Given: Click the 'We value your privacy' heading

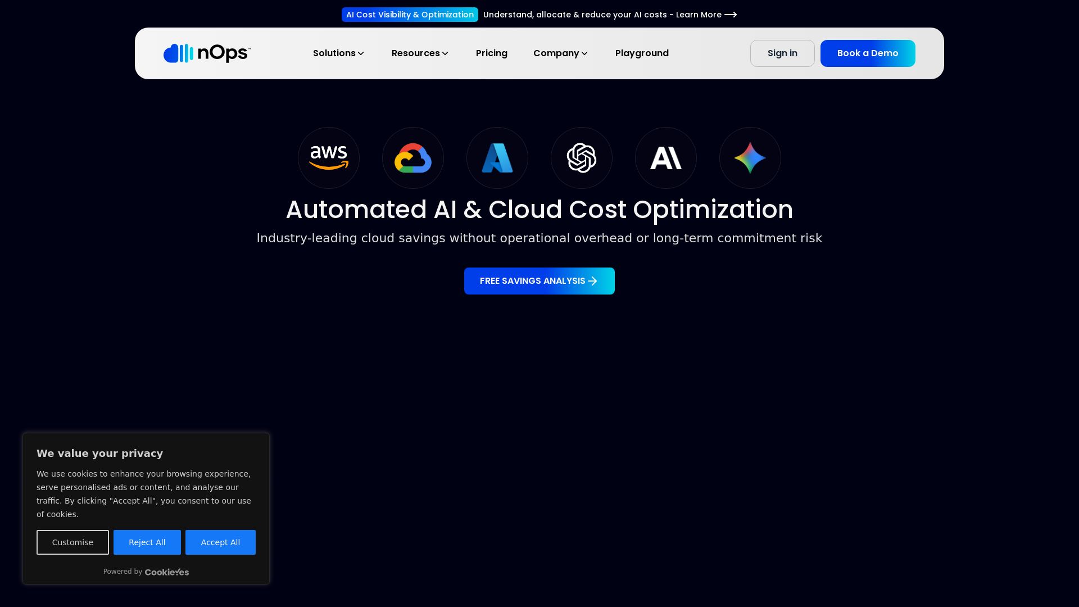Looking at the screenshot, I should 100,454.
